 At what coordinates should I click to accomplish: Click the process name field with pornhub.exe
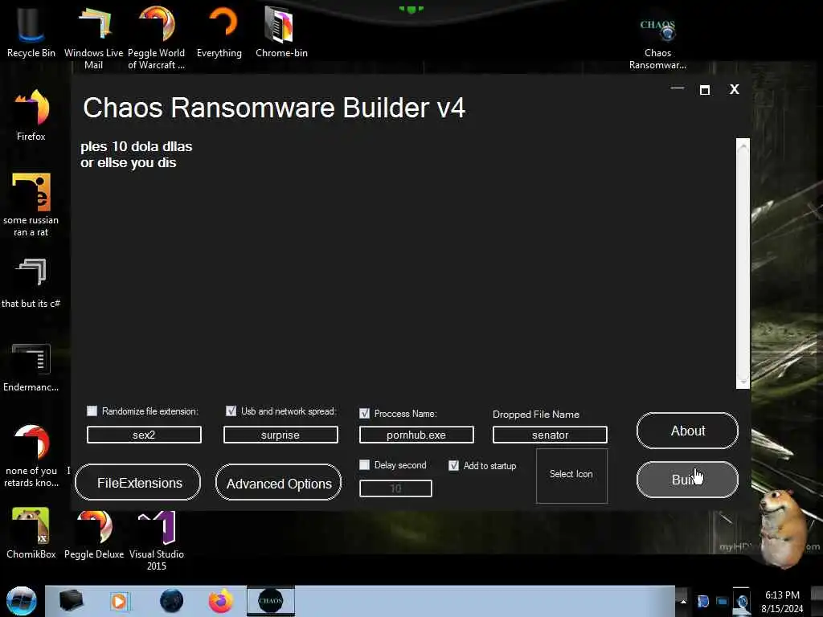pyautogui.click(x=416, y=435)
